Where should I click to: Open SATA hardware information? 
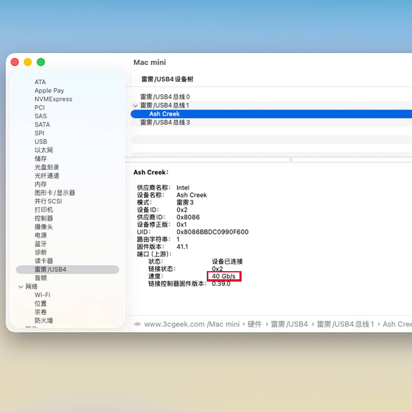coord(42,125)
